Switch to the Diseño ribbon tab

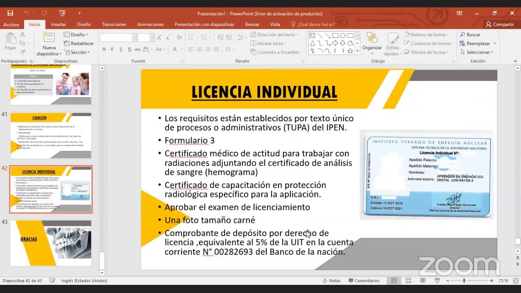click(x=84, y=24)
